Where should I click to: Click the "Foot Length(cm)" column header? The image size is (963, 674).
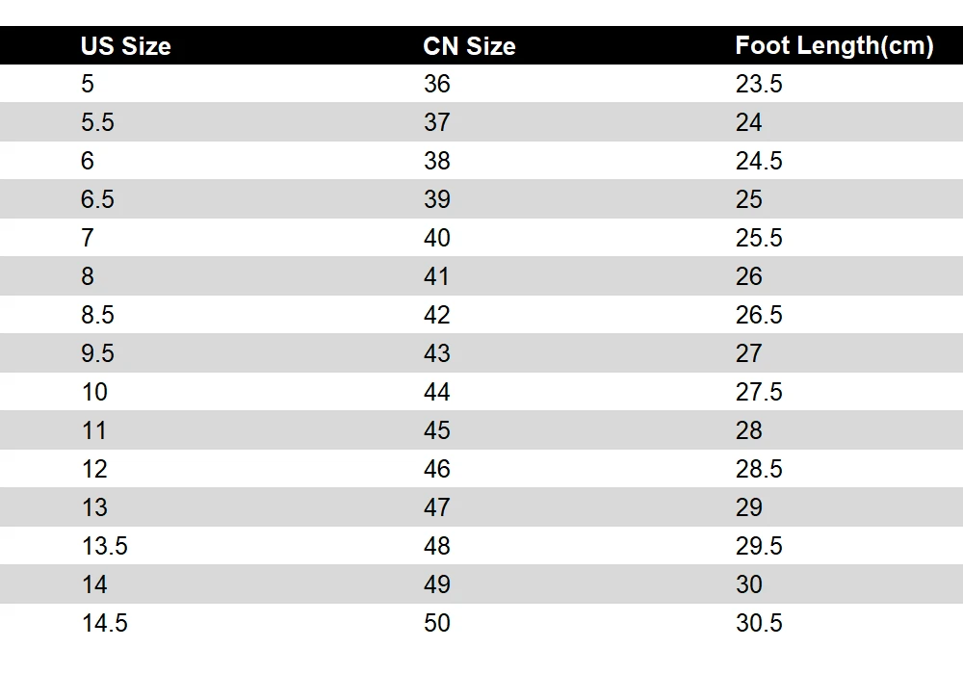coord(834,46)
